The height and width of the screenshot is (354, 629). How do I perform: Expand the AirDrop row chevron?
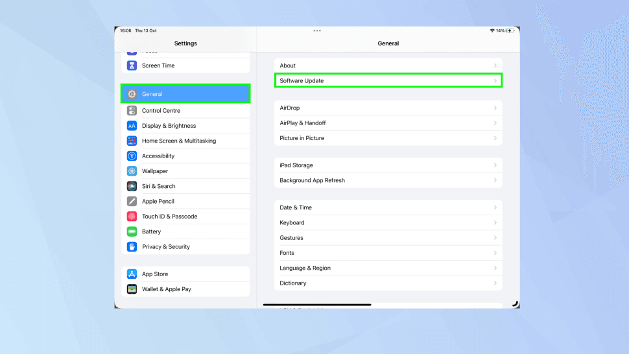495,108
